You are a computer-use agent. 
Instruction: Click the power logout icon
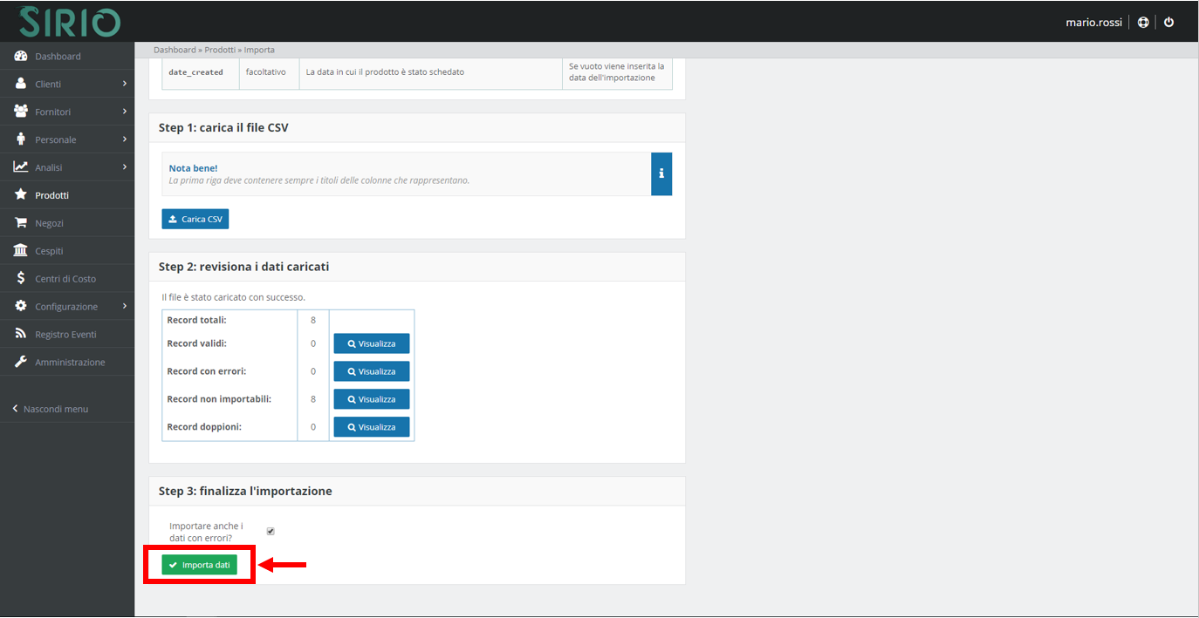(1169, 22)
